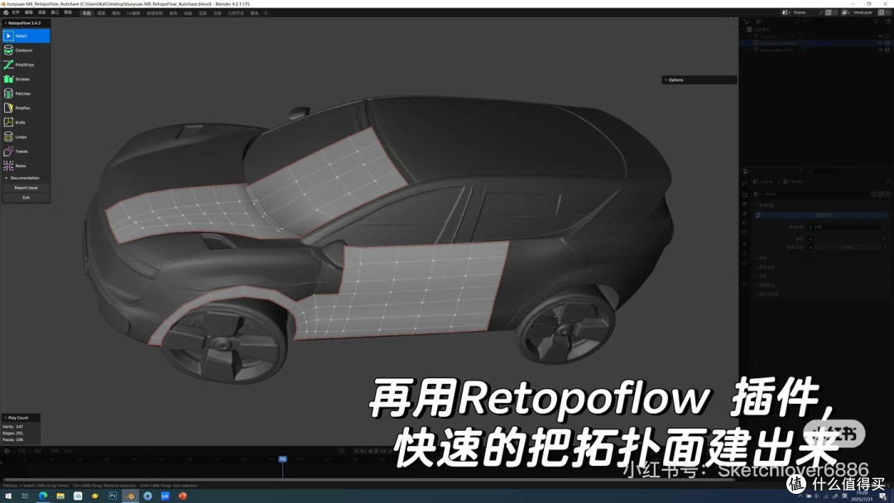
Task: Click the play button in timeline controls
Action: [x=377, y=451]
